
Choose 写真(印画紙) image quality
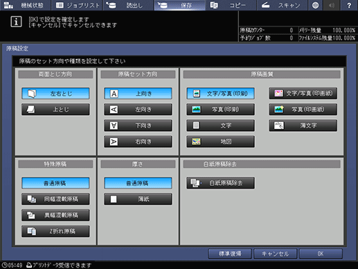303,110
